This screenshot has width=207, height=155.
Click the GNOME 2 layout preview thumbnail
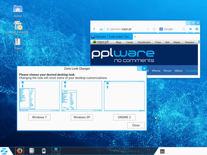point(124,96)
